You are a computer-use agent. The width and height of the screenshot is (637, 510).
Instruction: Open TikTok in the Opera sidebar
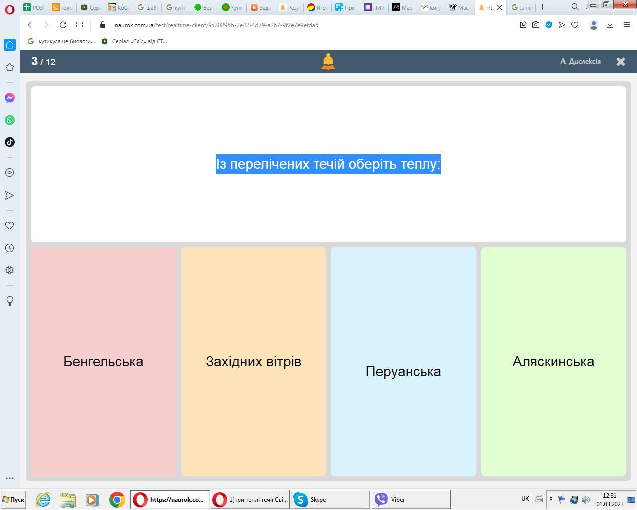point(9,142)
